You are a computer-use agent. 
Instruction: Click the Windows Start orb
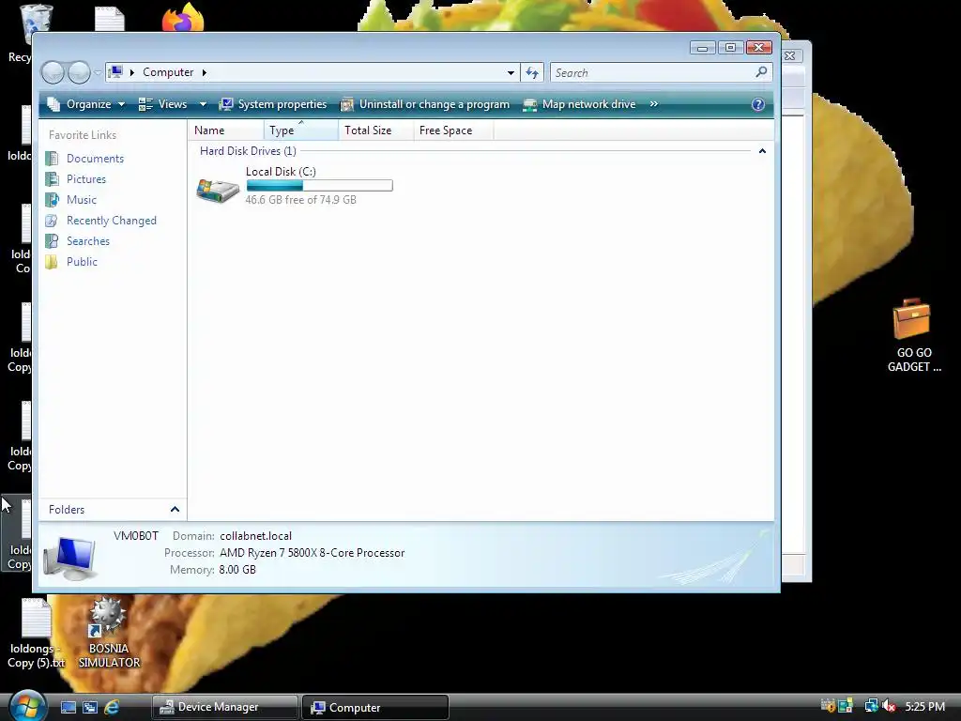point(27,705)
